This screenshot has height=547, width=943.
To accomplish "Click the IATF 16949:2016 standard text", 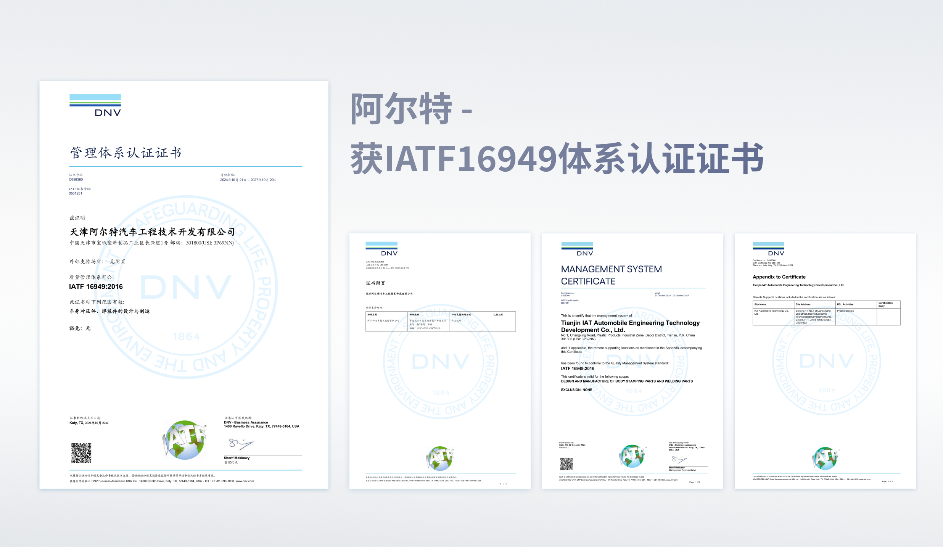I will pos(96,286).
